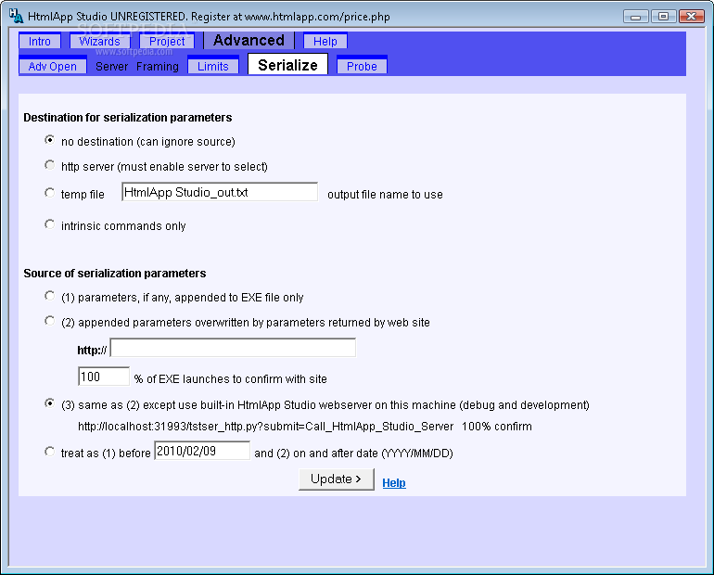The width and height of the screenshot is (714, 575).
Task: Click the localhost:31993 URL text
Action: click(265, 427)
